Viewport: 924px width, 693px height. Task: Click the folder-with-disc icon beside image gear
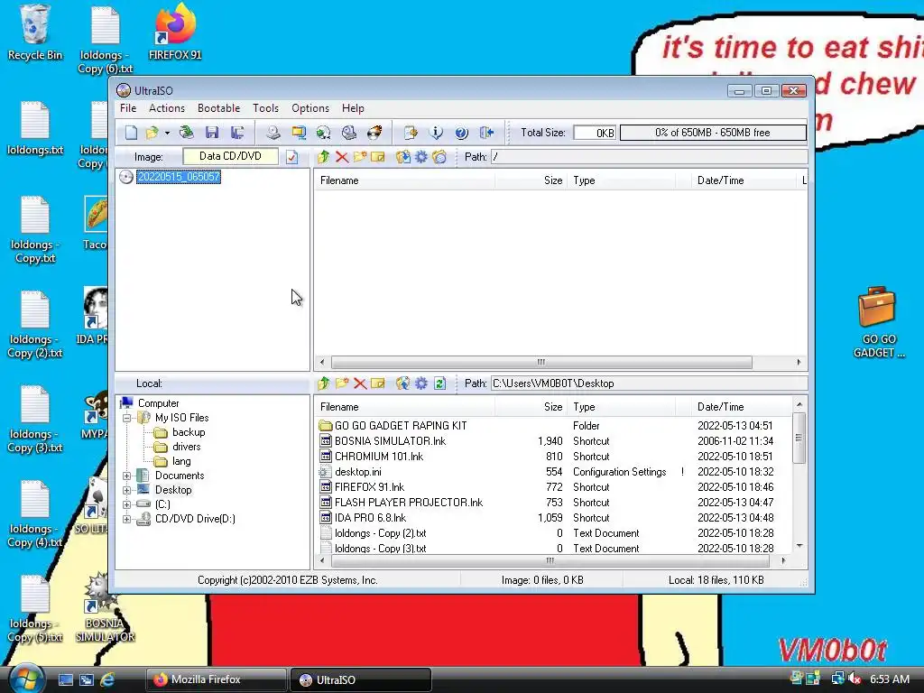[439, 157]
